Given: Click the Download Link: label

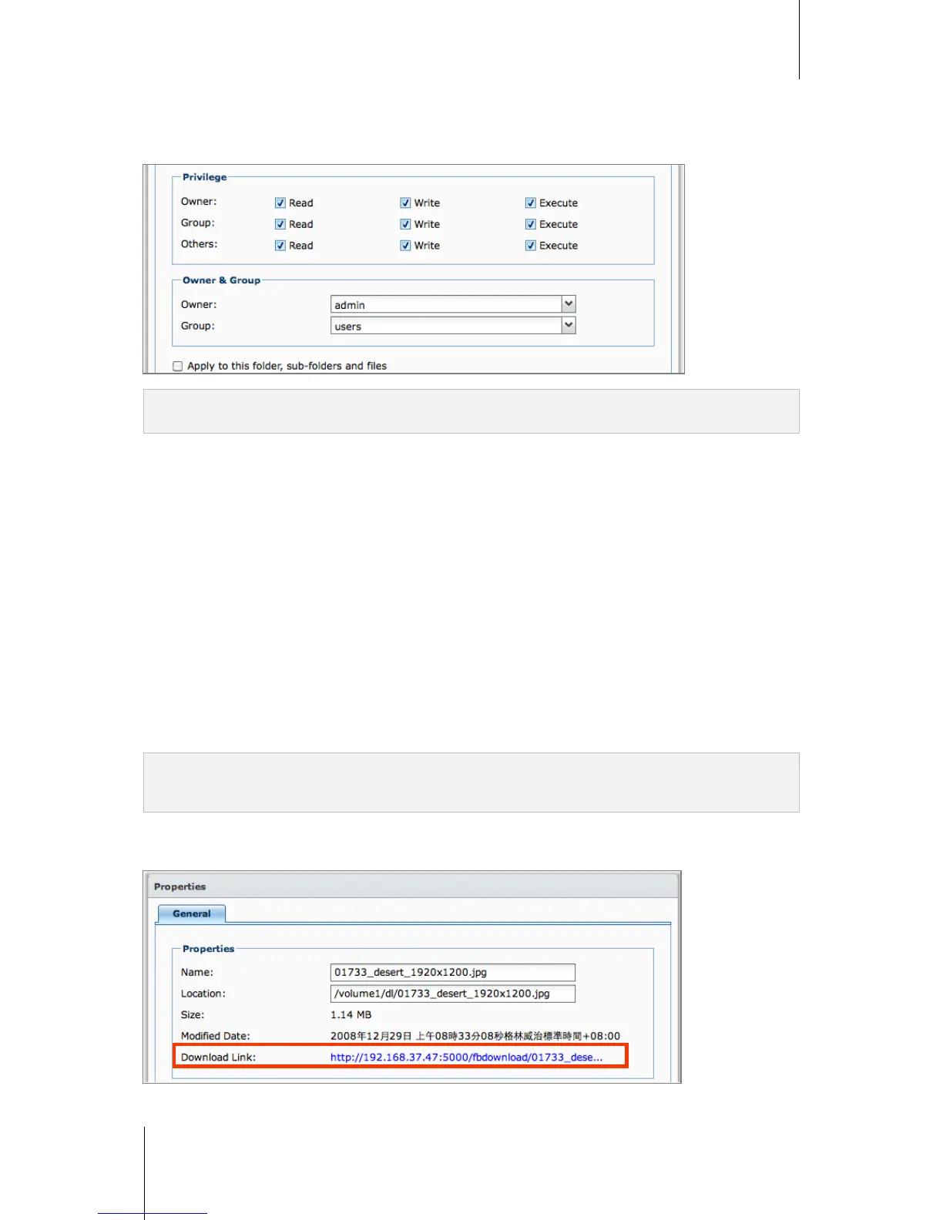Looking at the screenshot, I should coord(219,1057).
